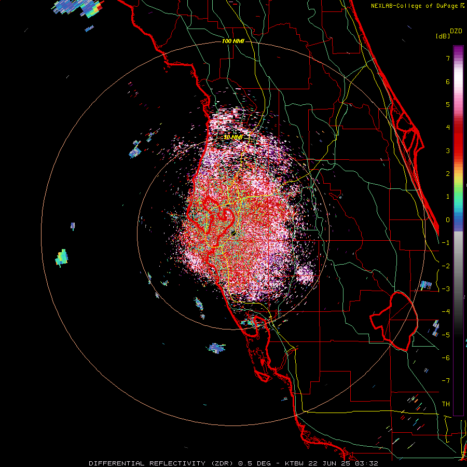Screen dimensions: 467x467
Task: Click the 0 value on the color scale
Action: (448, 220)
